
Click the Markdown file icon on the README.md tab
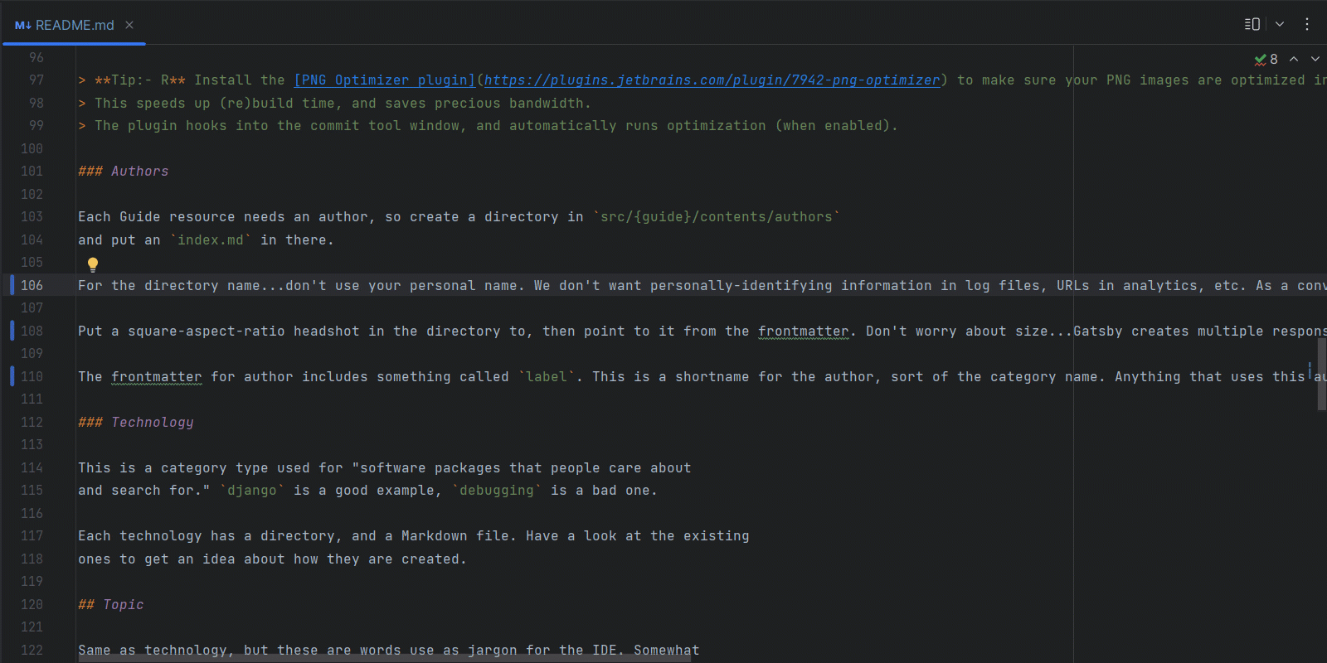point(22,25)
